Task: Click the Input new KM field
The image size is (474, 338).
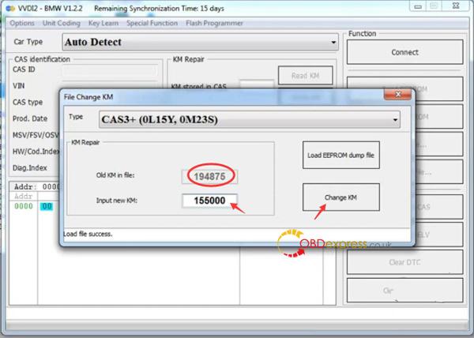Action: tap(209, 201)
